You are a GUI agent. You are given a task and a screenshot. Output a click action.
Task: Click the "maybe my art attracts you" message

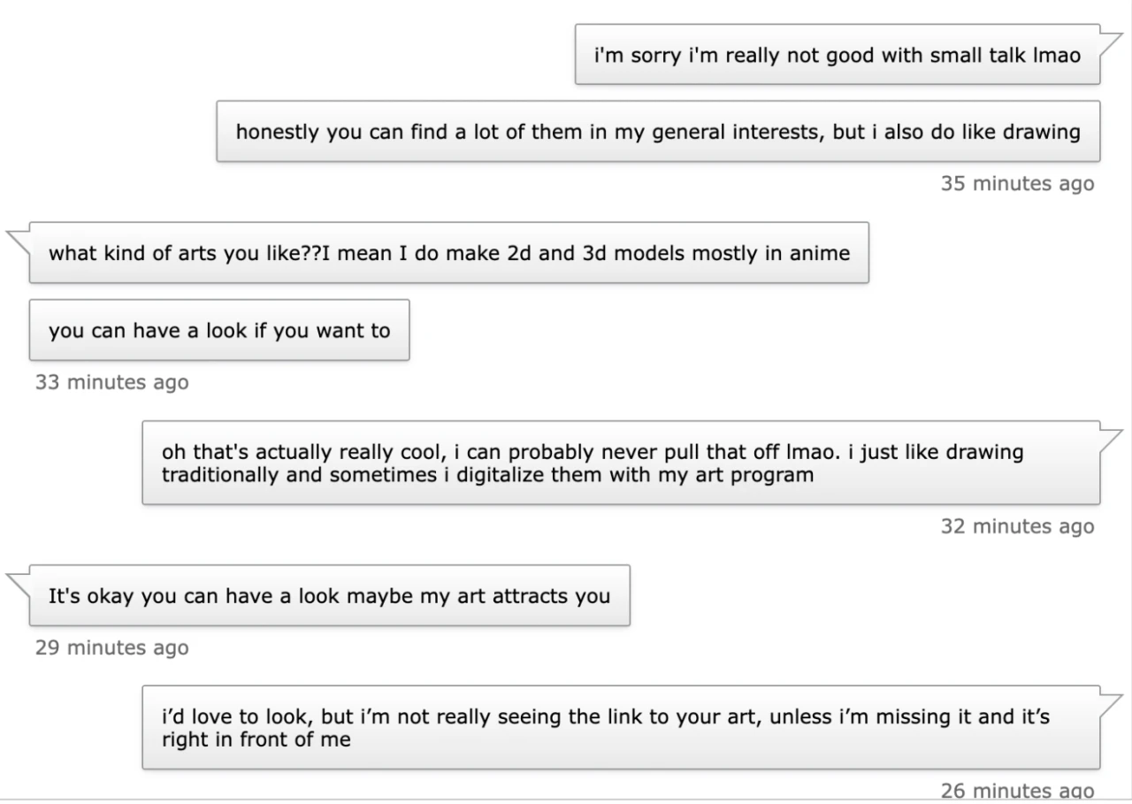pyautogui.click(x=329, y=596)
